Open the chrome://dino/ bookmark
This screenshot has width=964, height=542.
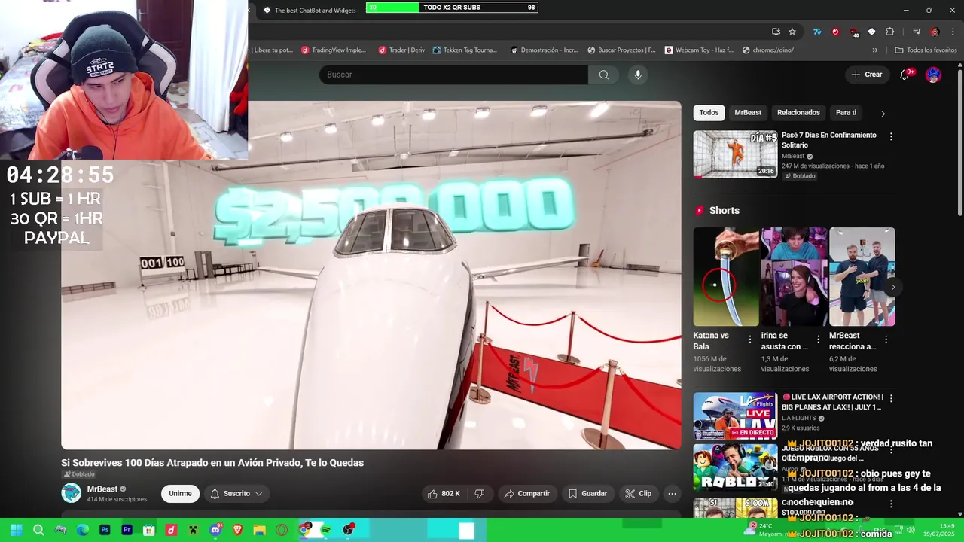coord(767,50)
